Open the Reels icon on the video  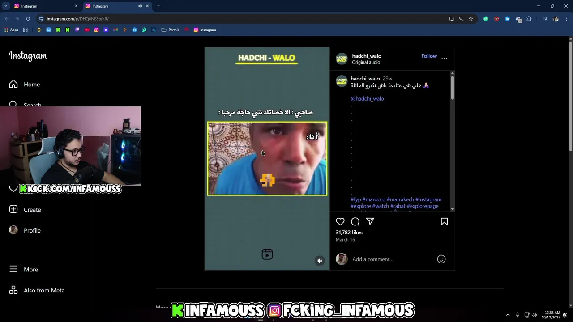click(x=267, y=254)
